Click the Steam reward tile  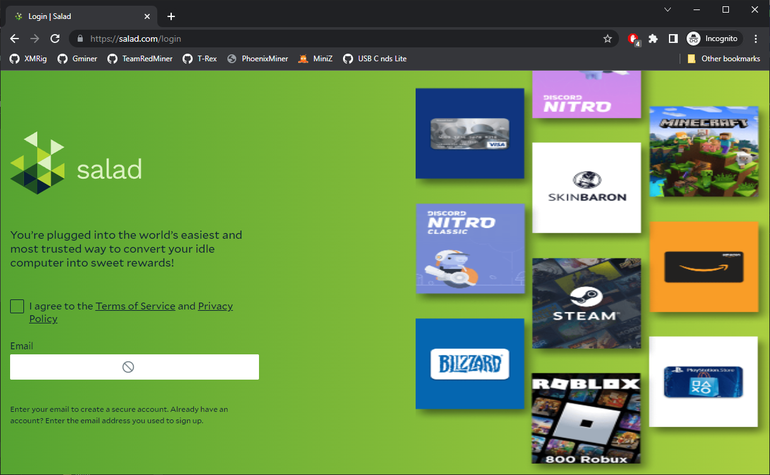[587, 303]
